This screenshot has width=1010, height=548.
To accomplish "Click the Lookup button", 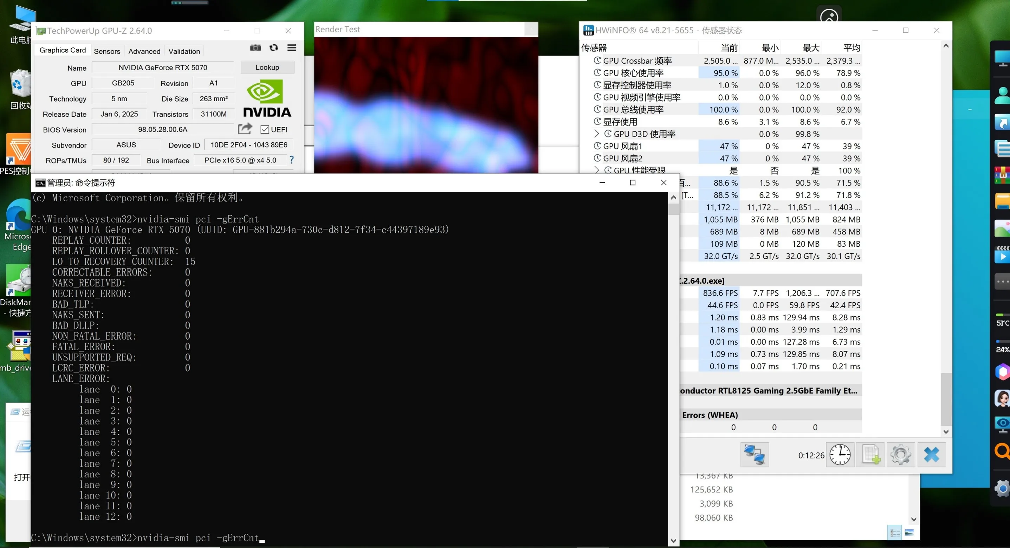I will click(267, 67).
